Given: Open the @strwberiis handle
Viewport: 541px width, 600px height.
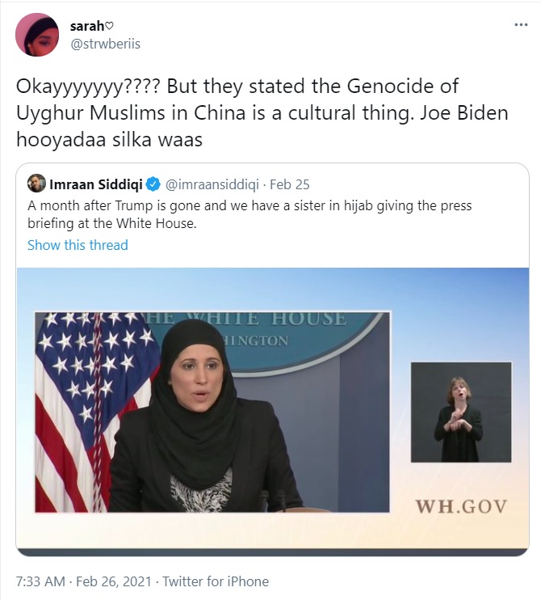Looking at the screenshot, I should (x=106, y=44).
